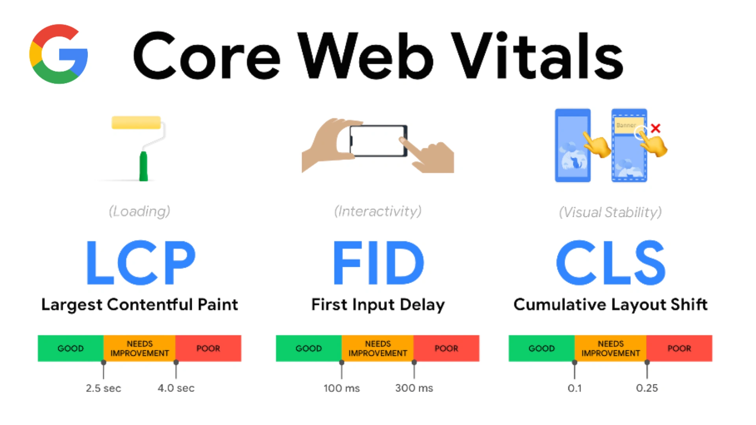Select the GOOD segment on LCP bar

pos(70,348)
